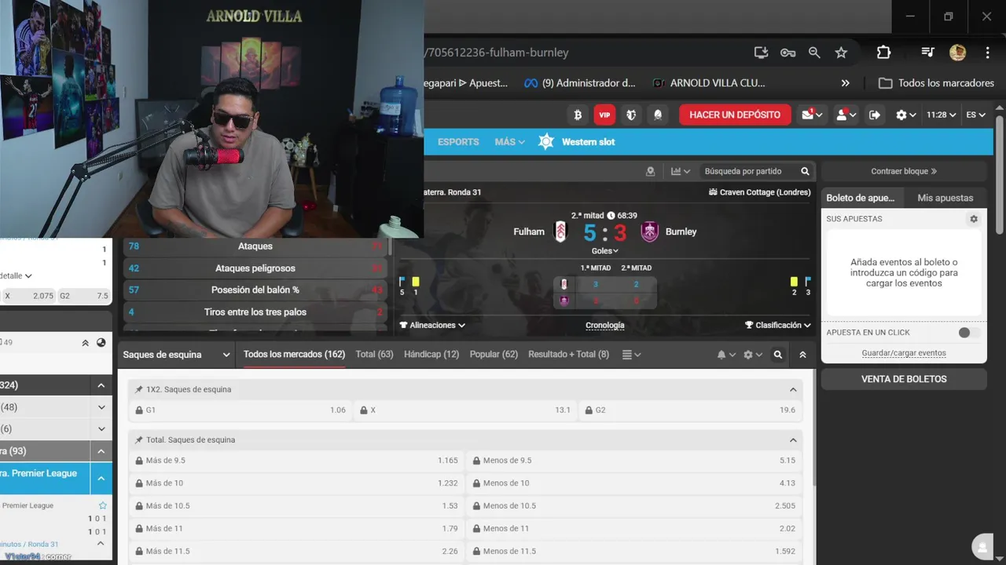Switch to Total (63) tab

tap(374, 355)
